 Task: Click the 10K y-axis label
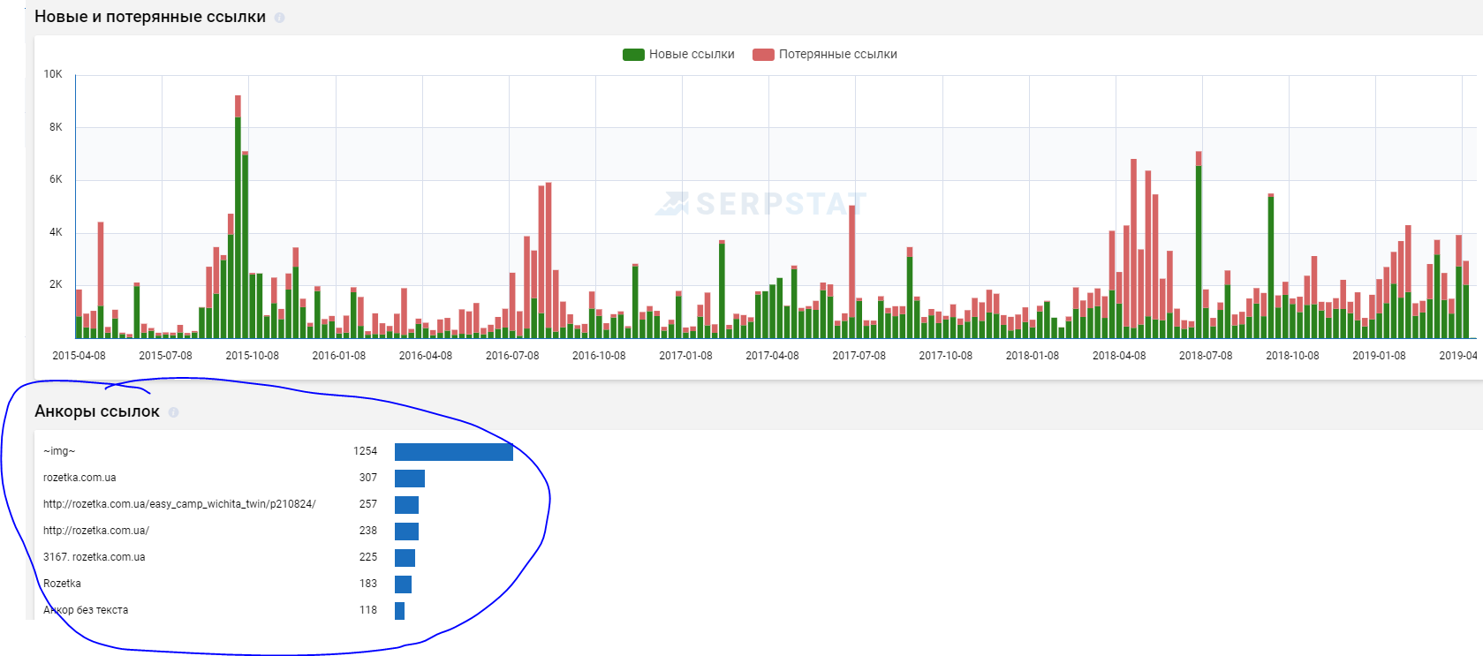(x=53, y=74)
